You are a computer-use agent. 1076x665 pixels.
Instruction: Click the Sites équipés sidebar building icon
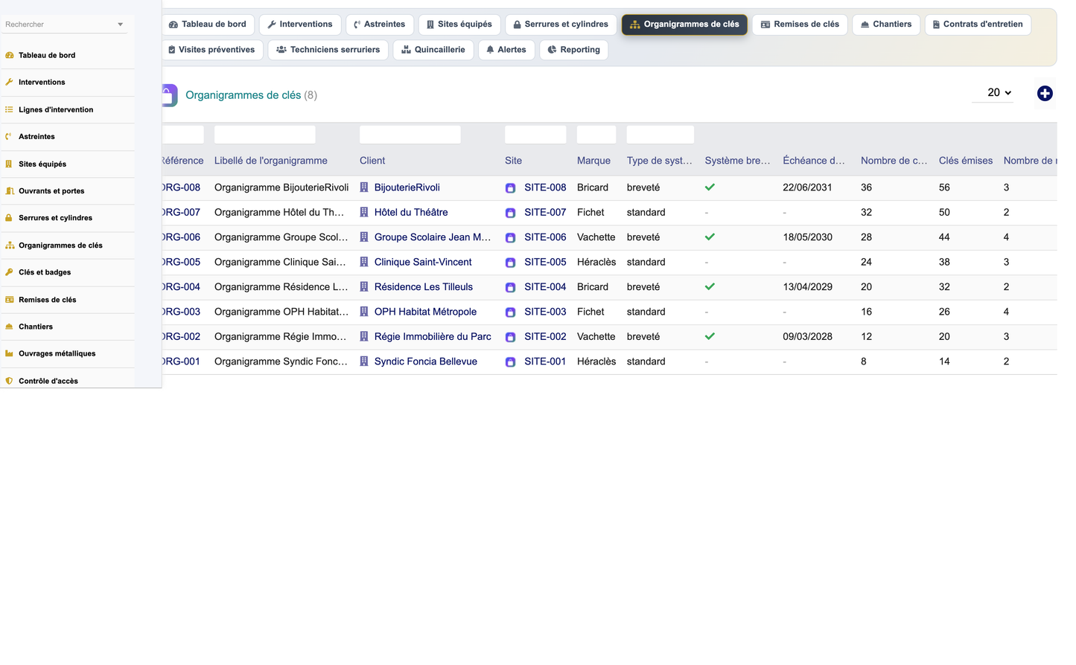9,164
